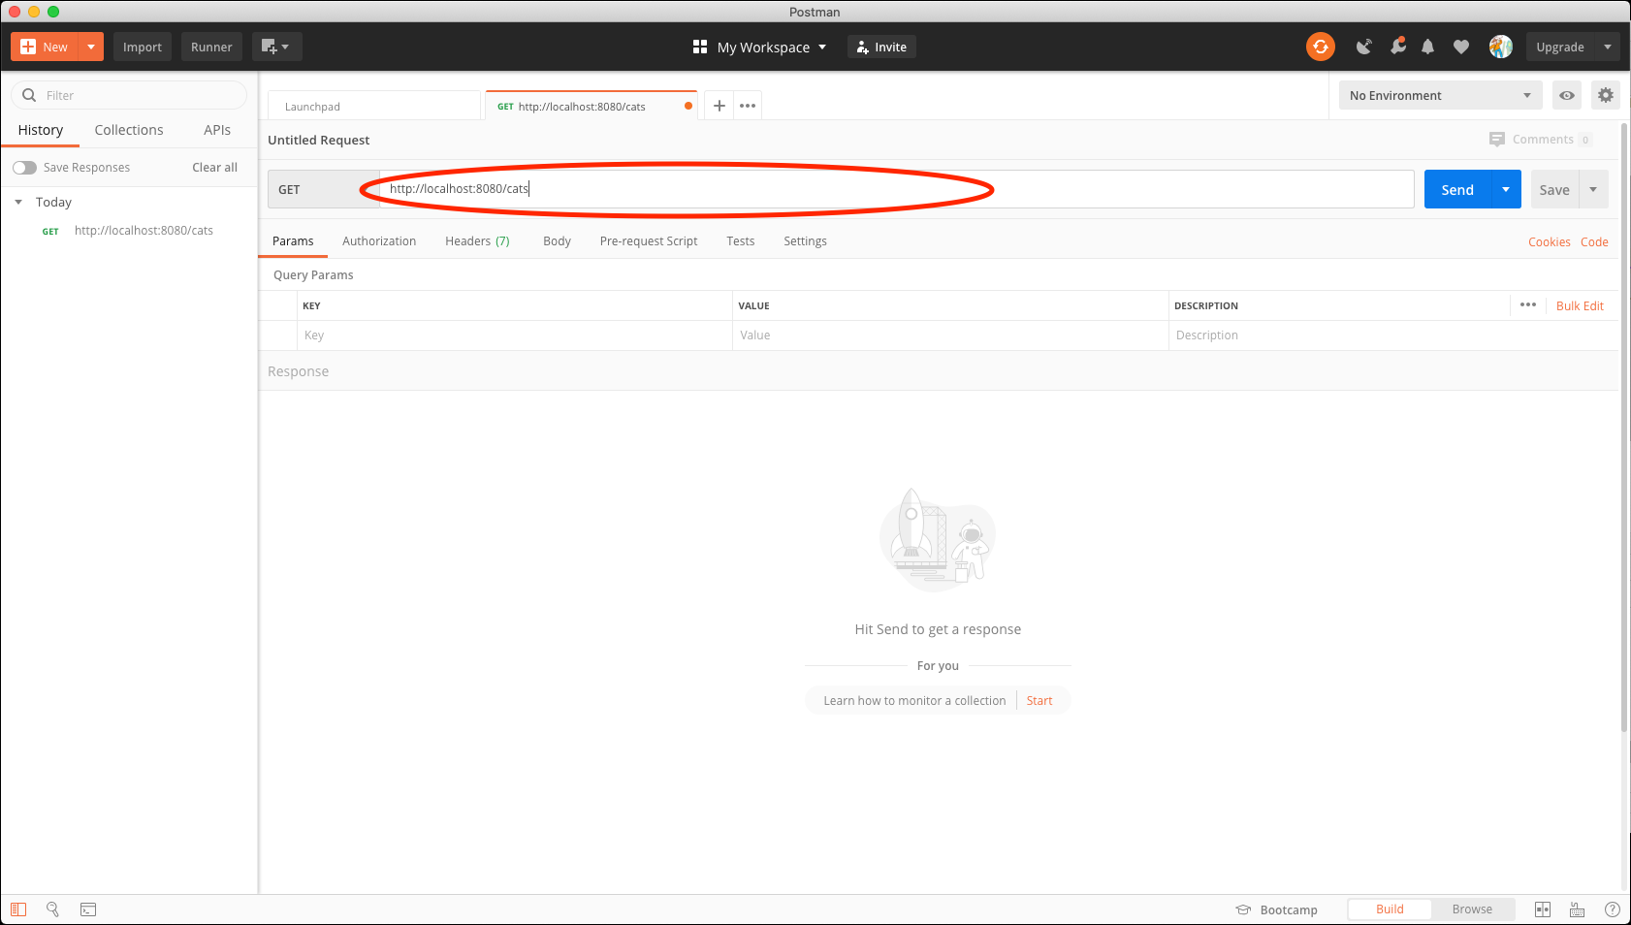1631x925 pixels.
Task: Select the History sidebar tab
Action: coord(40,130)
